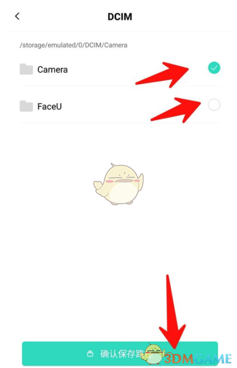Click the FaceU folder icon
237x368 pixels.
coord(26,106)
